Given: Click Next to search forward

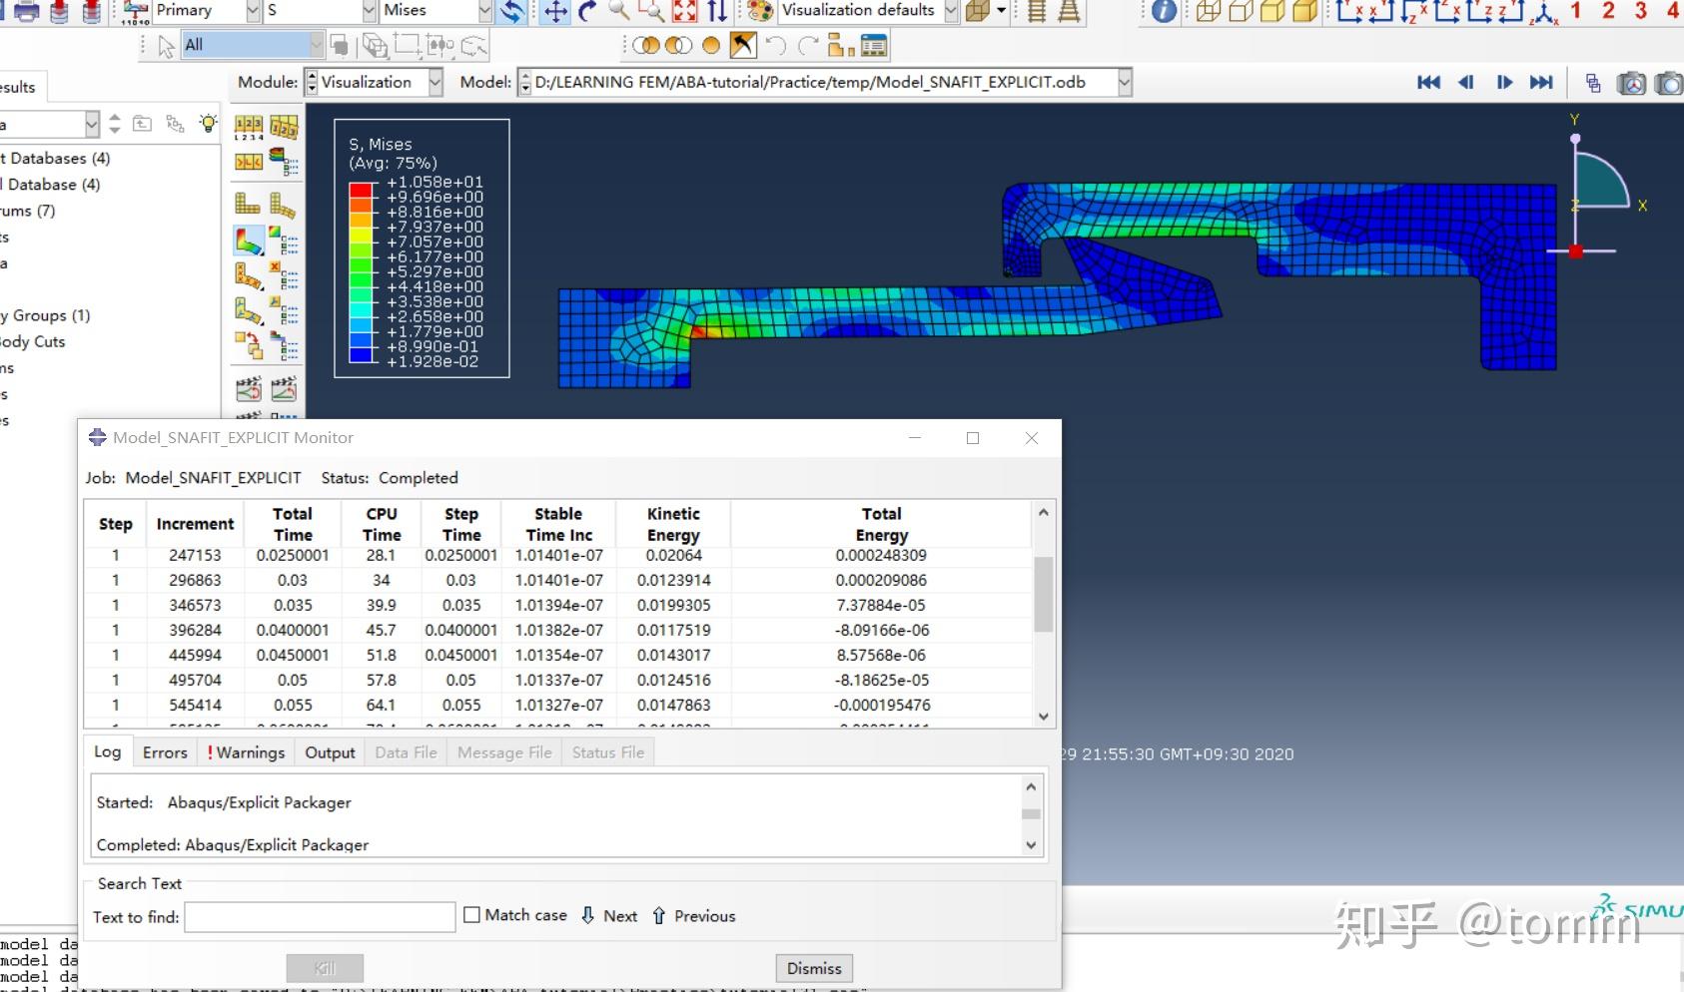Looking at the screenshot, I should [609, 916].
